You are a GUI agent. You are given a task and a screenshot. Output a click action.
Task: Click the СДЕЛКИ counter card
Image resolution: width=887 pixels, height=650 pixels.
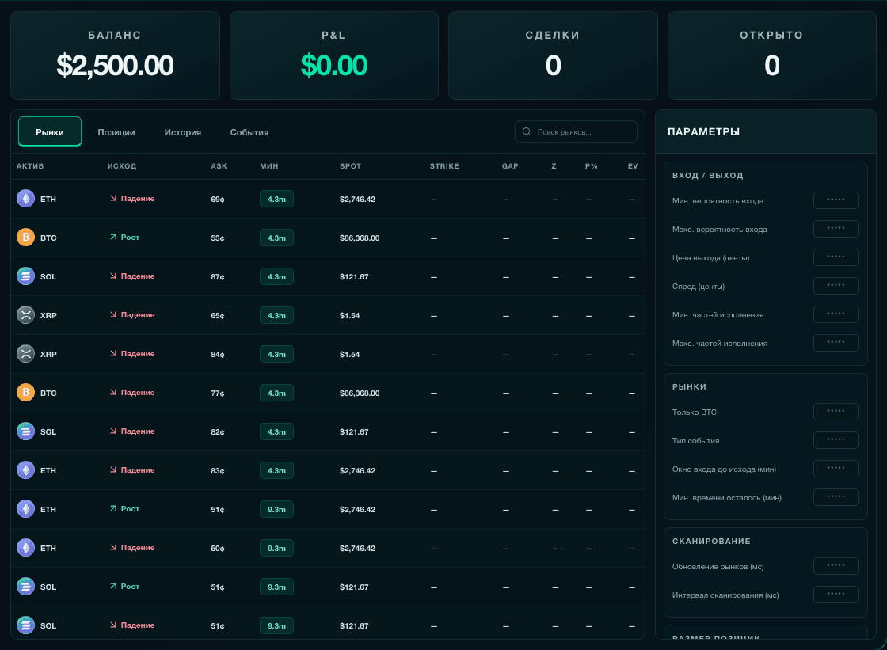coord(554,55)
